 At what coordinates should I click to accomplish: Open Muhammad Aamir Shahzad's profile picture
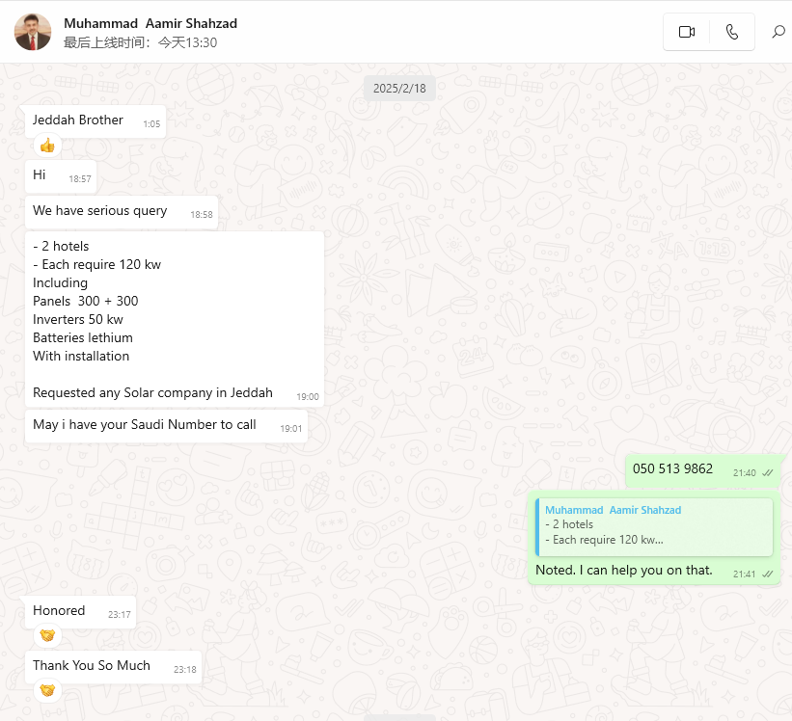pos(33,32)
